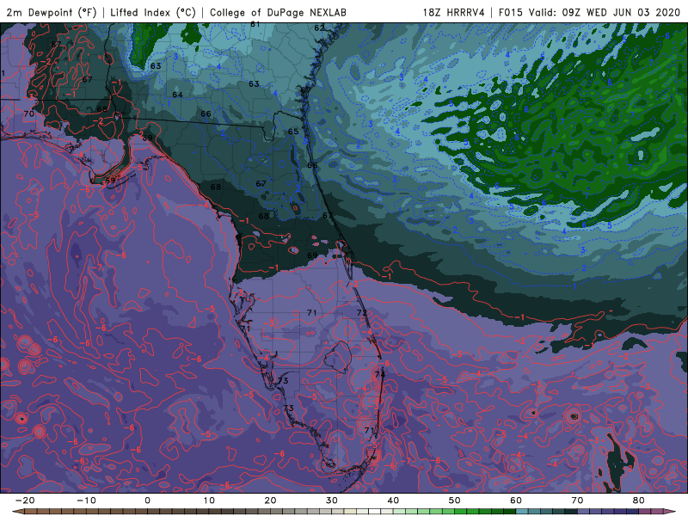Click the 80 label on the color scale
Screen dimensions: 688x516
coord(639,501)
